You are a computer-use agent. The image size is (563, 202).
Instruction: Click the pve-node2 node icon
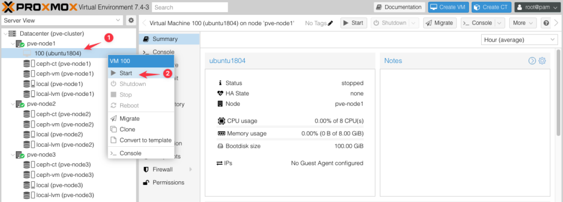20,104
